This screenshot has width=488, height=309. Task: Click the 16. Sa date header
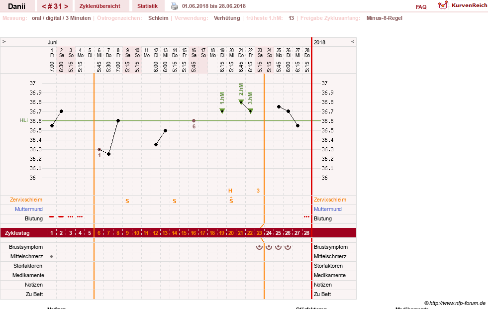coord(194,53)
